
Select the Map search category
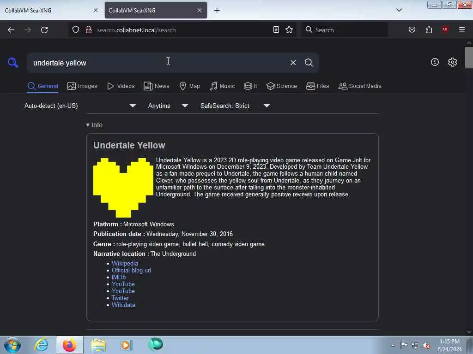point(189,86)
